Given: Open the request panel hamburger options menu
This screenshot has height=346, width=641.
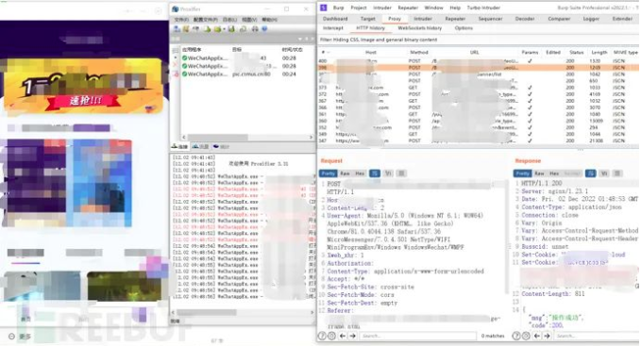Looking at the screenshot, I should pyautogui.click(x=401, y=173).
